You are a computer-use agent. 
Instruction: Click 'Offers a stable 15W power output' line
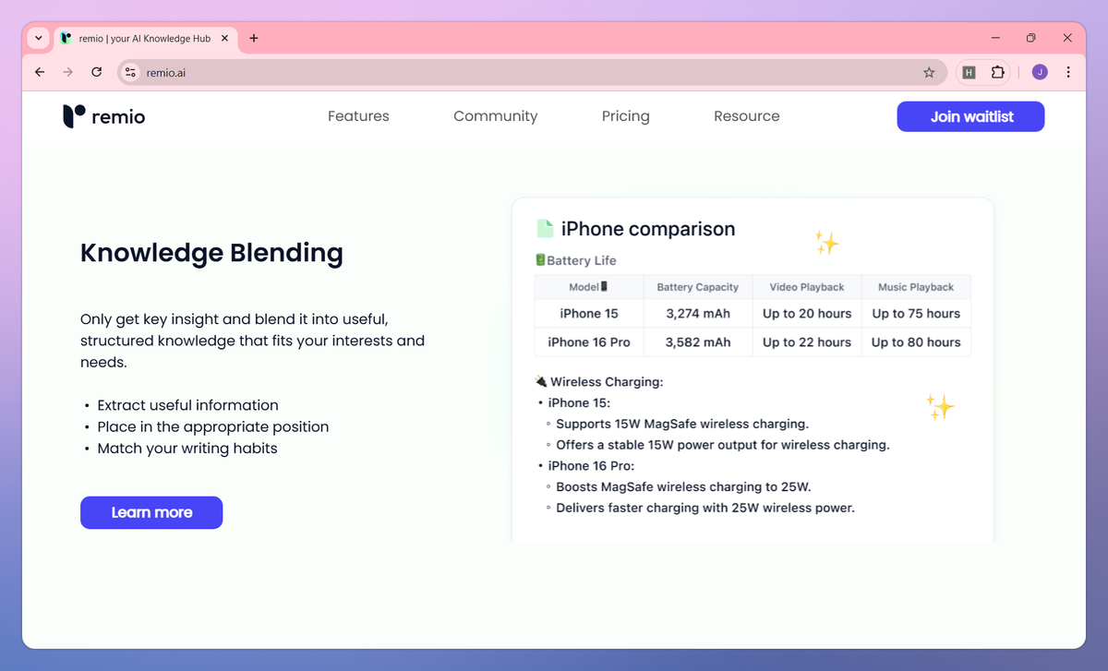coord(723,445)
